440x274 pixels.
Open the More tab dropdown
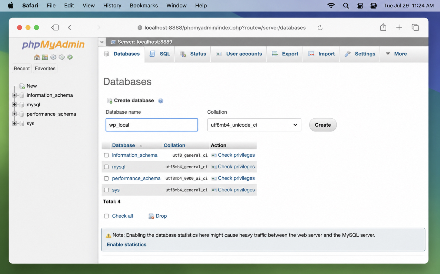(x=396, y=54)
